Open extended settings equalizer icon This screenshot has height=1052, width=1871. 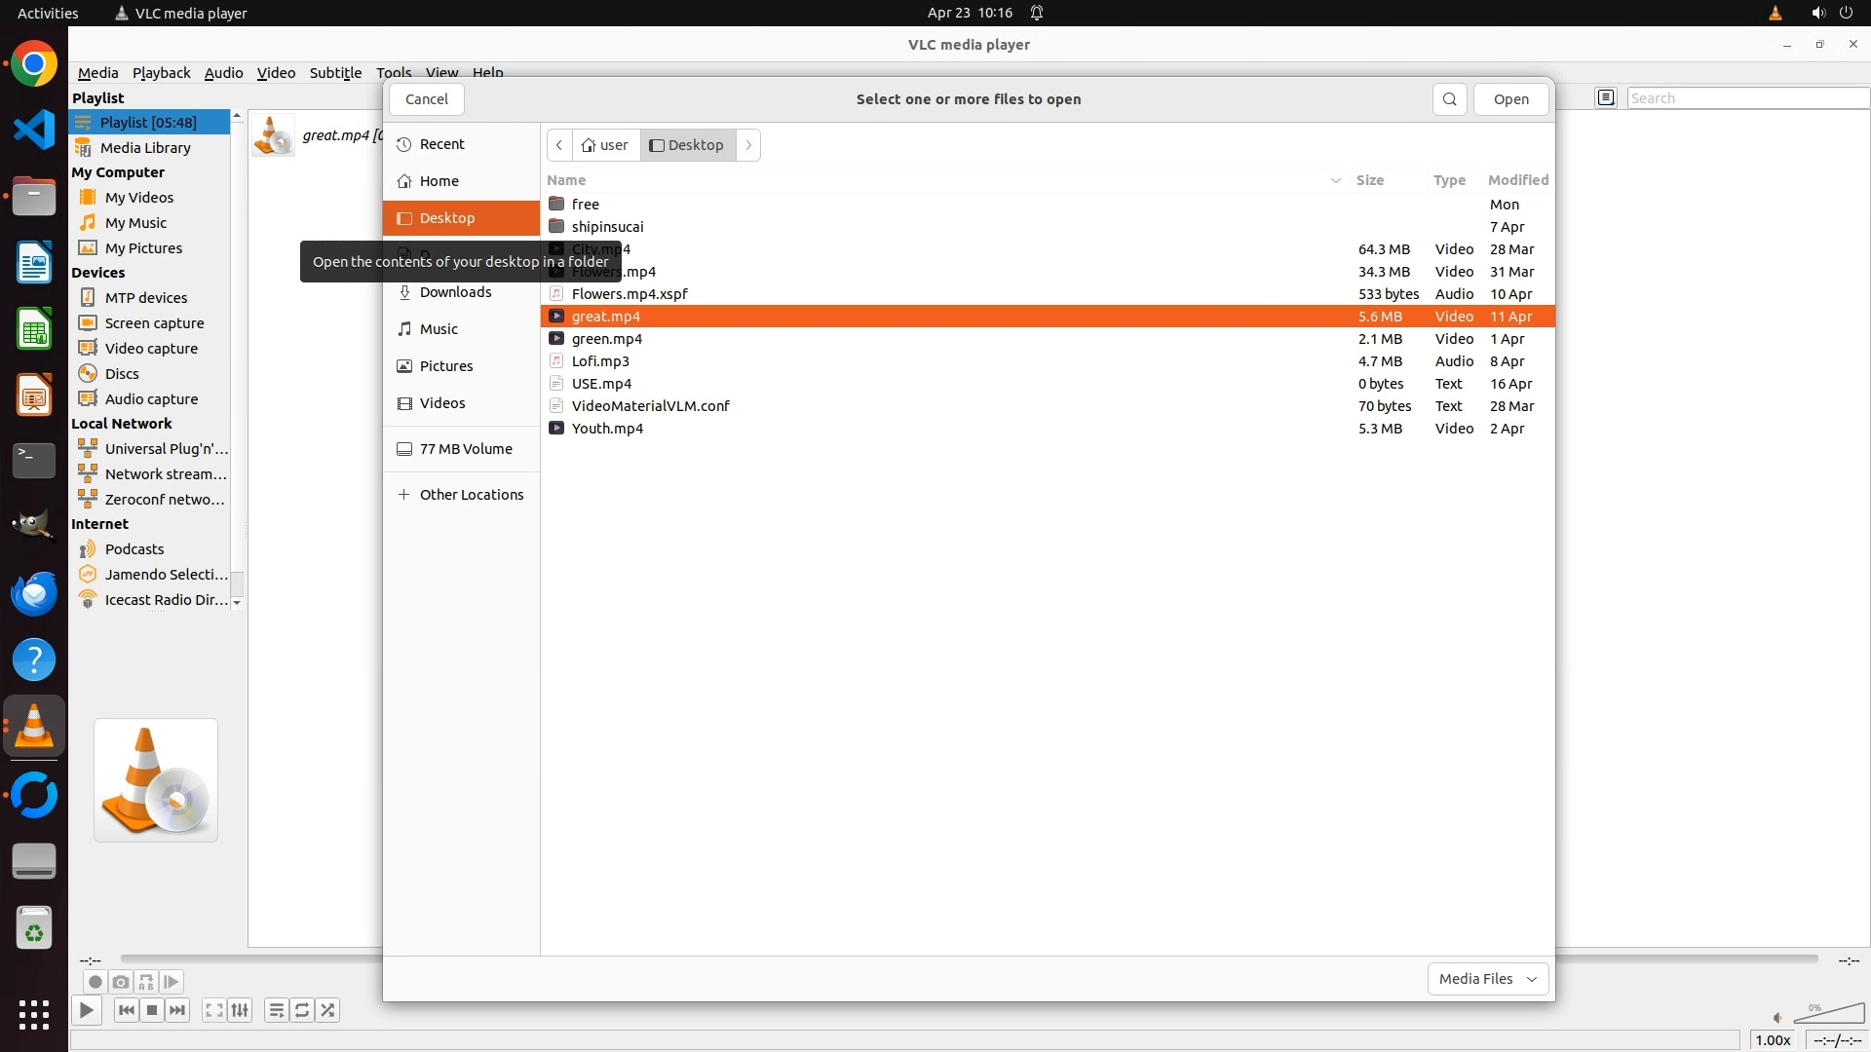[x=240, y=1010]
